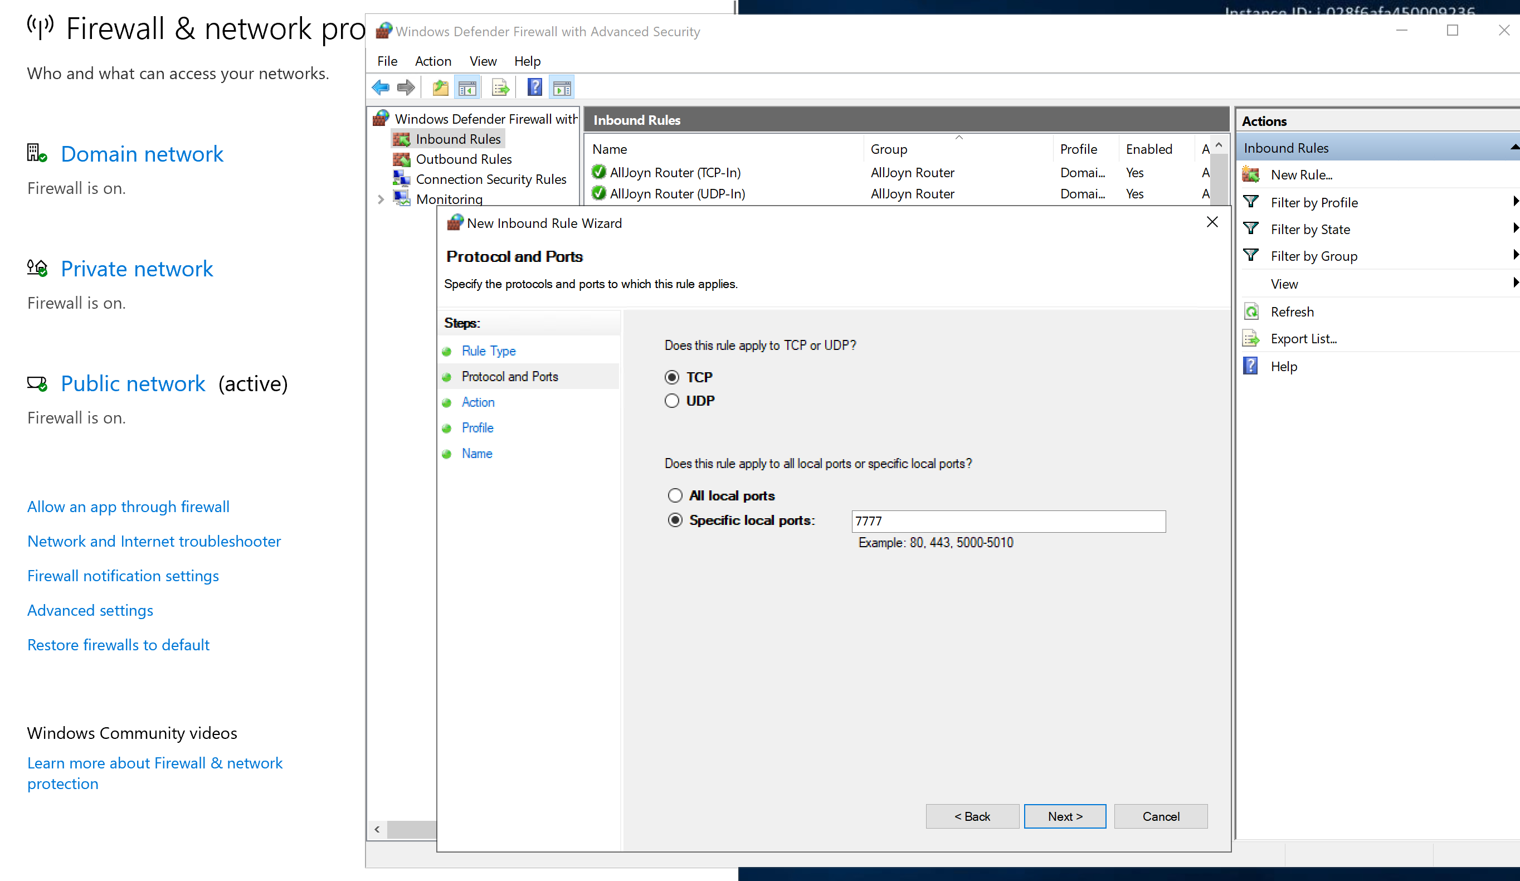The height and width of the screenshot is (881, 1520).
Task: Toggle Show/Hide Action Pane toolbar icon
Action: point(562,88)
